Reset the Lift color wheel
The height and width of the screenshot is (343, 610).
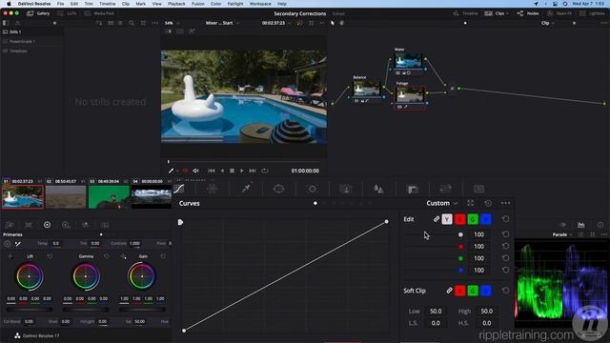(x=50, y=256)
